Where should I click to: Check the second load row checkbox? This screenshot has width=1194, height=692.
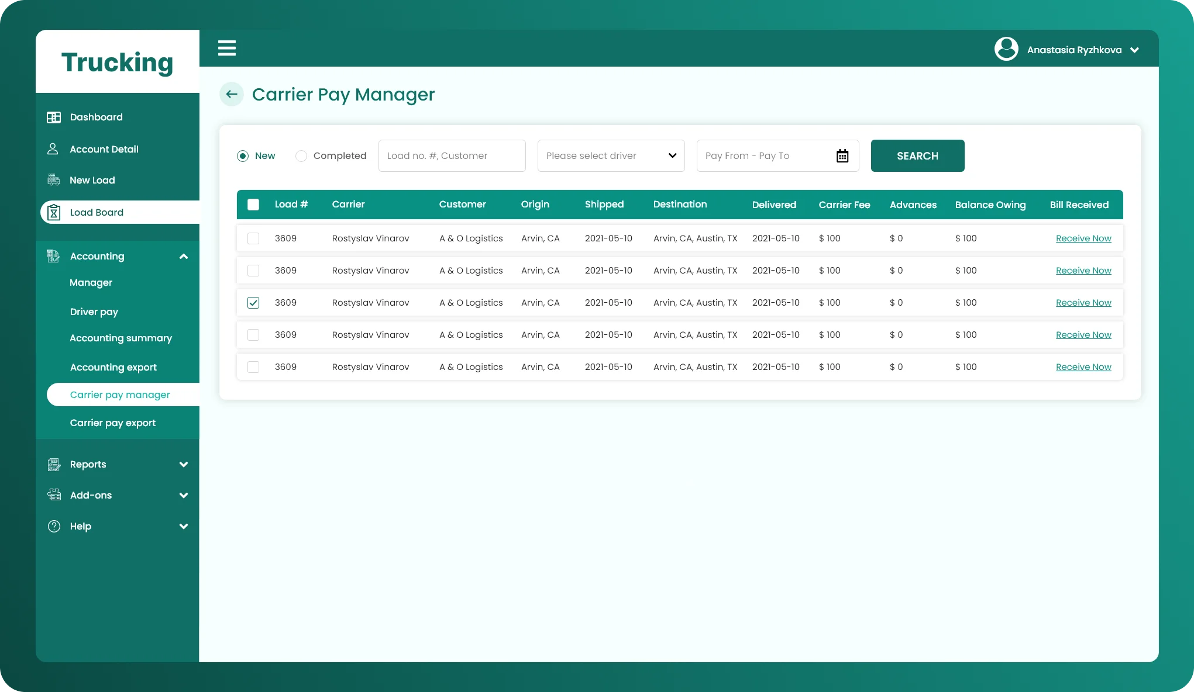pos(253,271)
